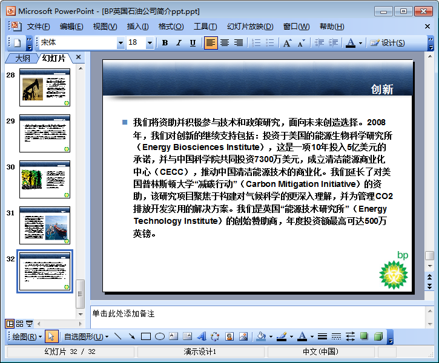
Task: Open 自选图形(U) AutoShapes menu
Action: (86, 336)
